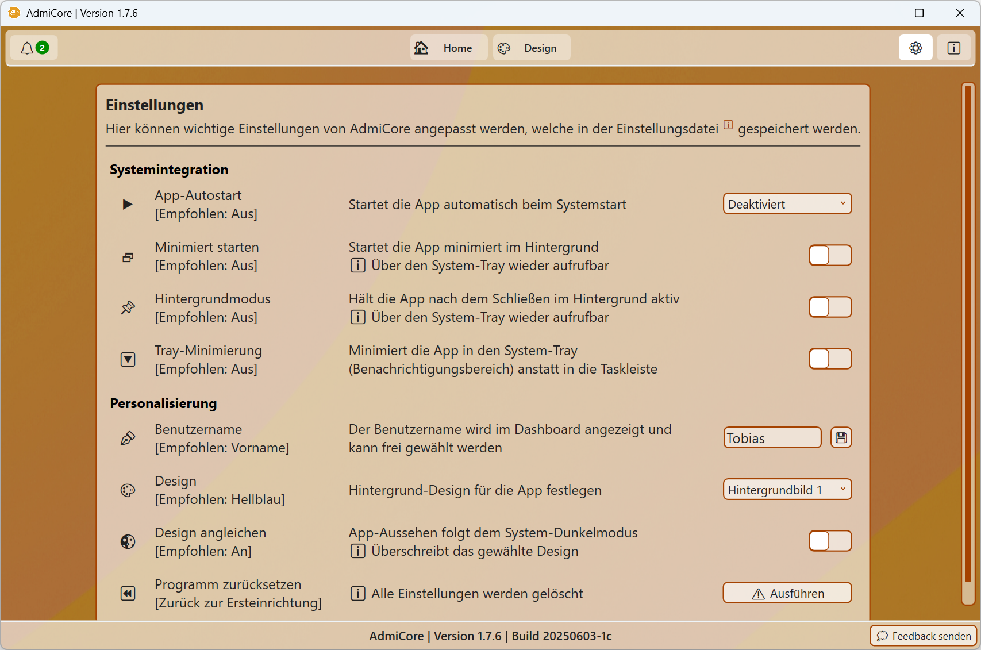The height and width of the screenshot is (650, 981).
Task: Expand the Design 'Hintergrundbild 1' dropdown
Action: (787, 490)
